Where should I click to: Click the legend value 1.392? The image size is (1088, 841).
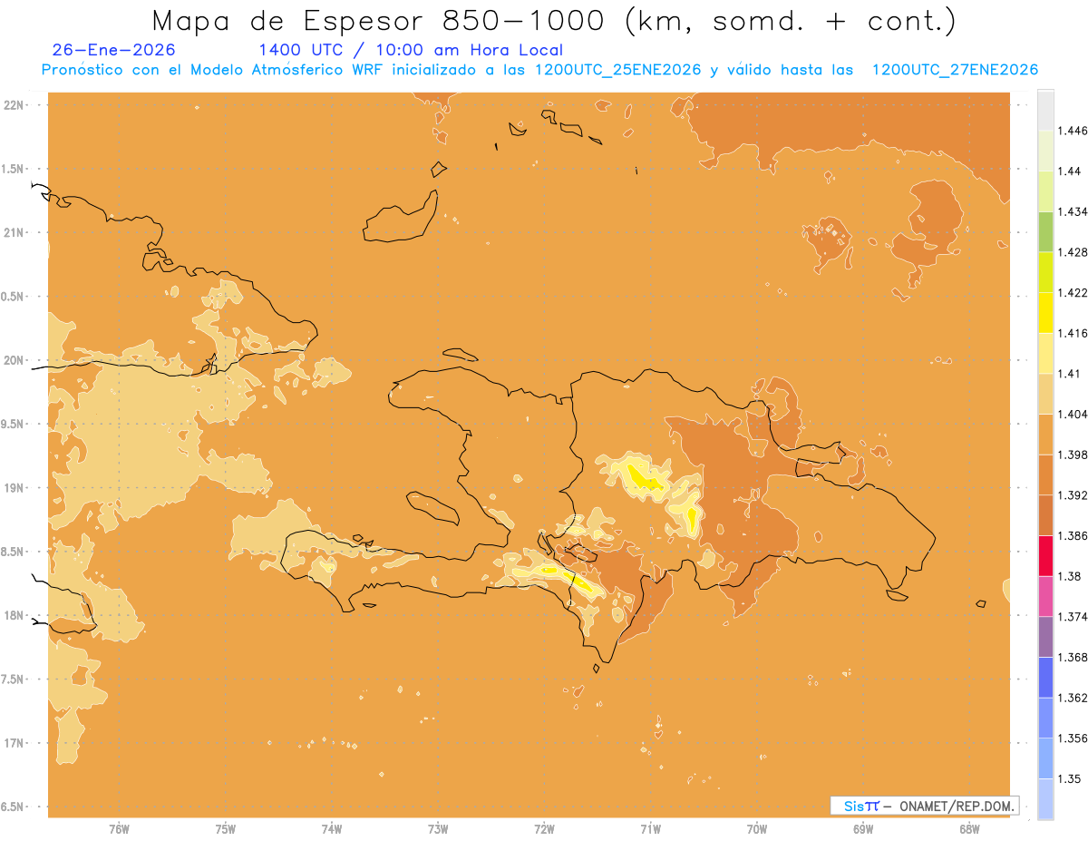pyautogui.click(x=1072, y=495)
